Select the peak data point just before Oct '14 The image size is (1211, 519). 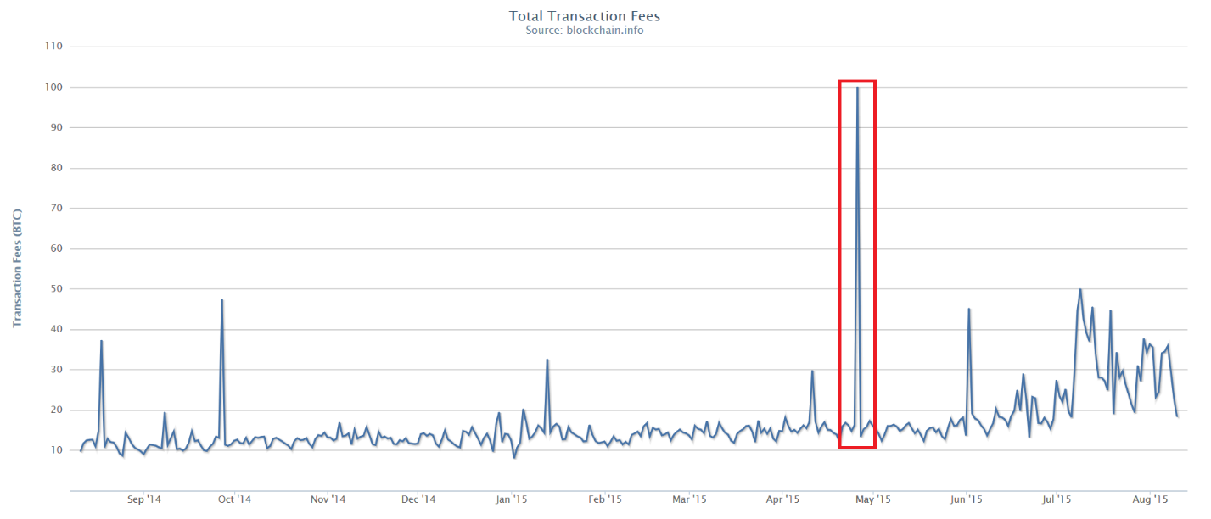click(221, 300)
